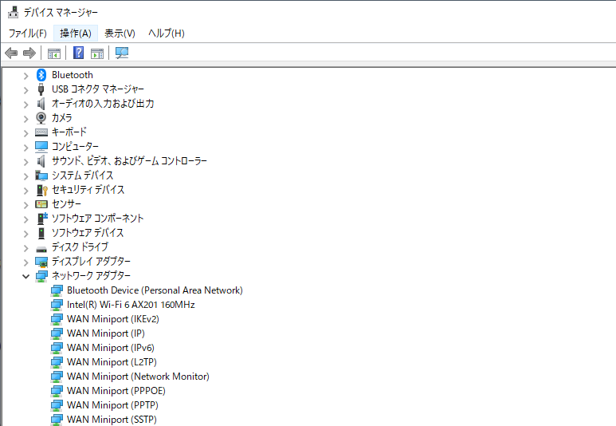Select WAN Miniport (IP) entry
Screen dimensions: 616x426
click(106, 333)
